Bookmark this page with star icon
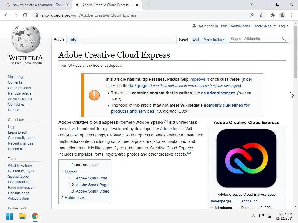 click(261, 15)
